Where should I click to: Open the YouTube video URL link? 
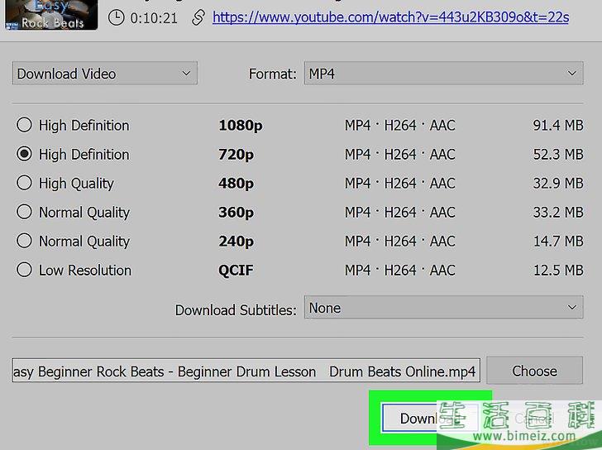[x=389, y=17]
